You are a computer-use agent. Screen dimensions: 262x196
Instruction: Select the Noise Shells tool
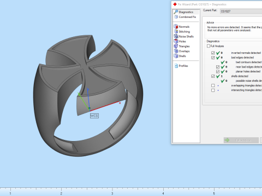coord(184,36)
